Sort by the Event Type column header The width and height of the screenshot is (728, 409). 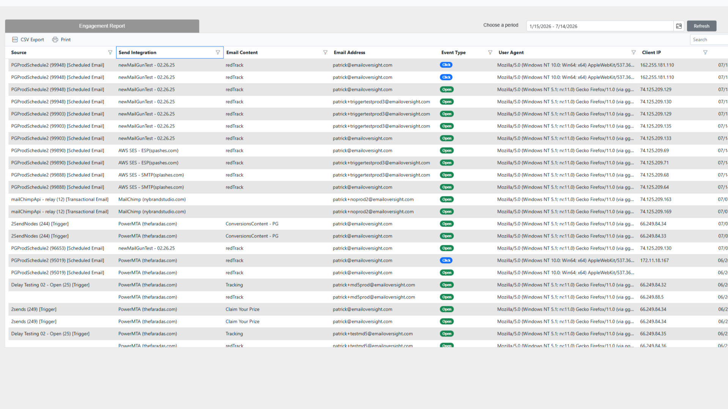(x=453, y=52)
